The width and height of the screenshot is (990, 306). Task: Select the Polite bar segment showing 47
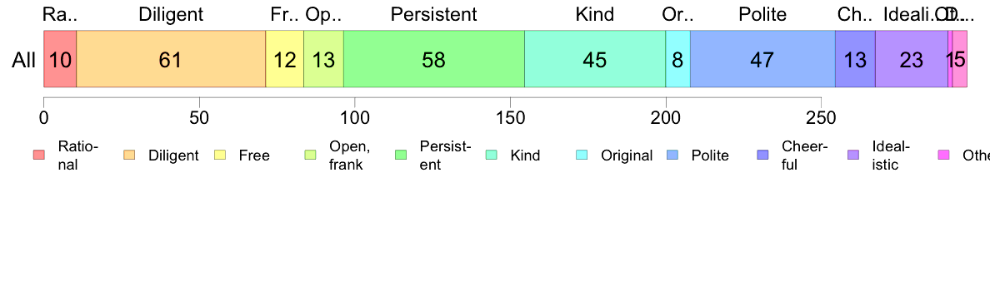(762, 59)
